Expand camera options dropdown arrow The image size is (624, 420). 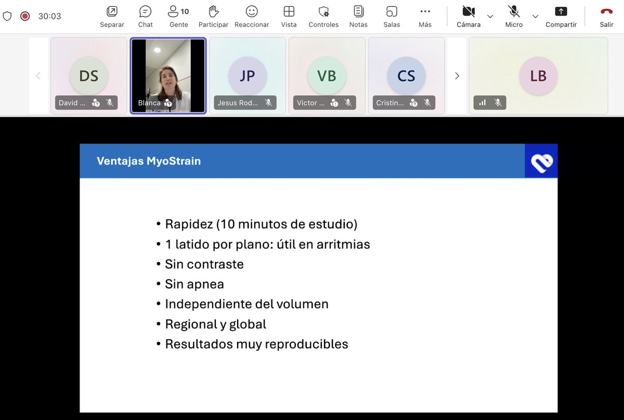[490, 17]
